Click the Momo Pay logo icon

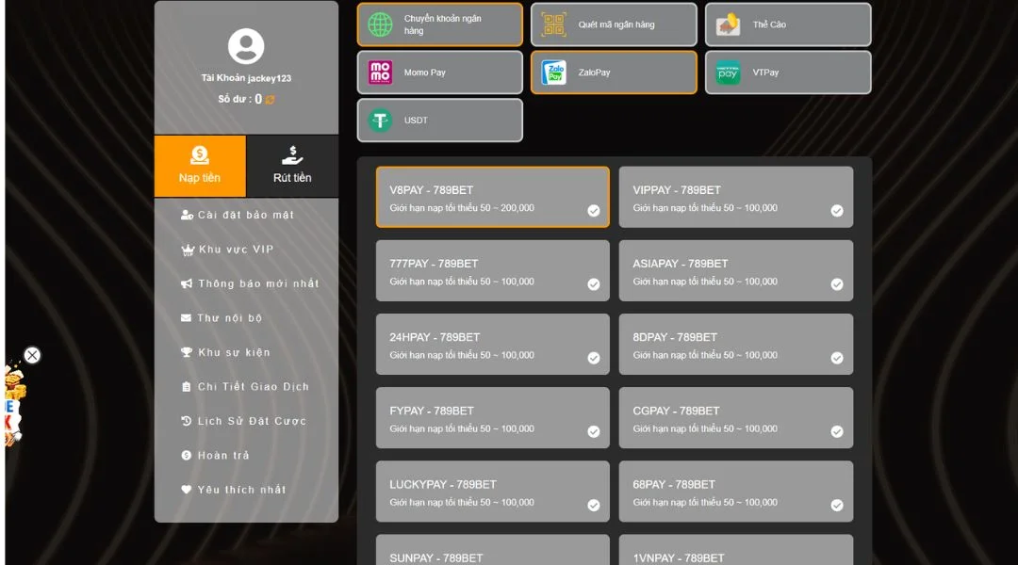click(381, 73)
